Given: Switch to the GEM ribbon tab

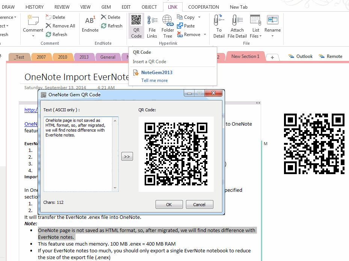Looking at the screenshot, I should pyautogui.click(x=106, y=7).
